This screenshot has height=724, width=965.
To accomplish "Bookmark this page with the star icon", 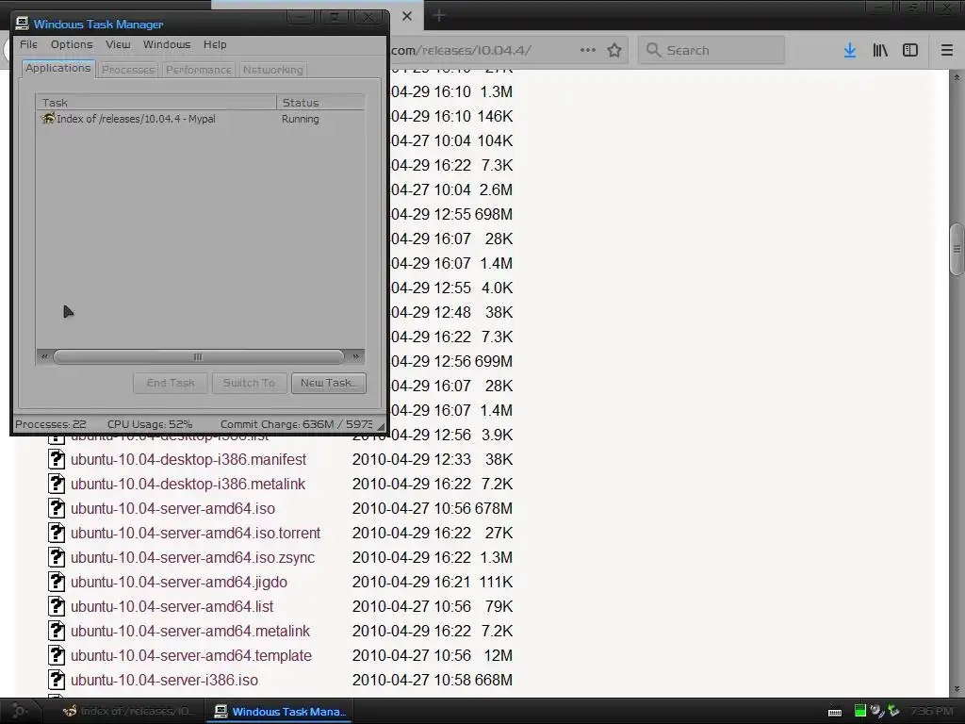I will click(614, 50).
